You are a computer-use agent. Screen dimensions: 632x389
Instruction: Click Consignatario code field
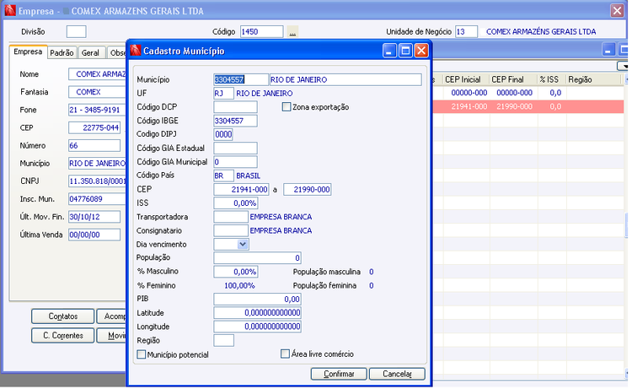coord(231,230)
